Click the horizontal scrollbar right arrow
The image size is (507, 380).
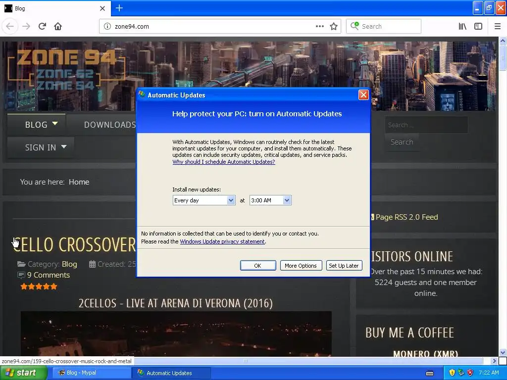494,361
